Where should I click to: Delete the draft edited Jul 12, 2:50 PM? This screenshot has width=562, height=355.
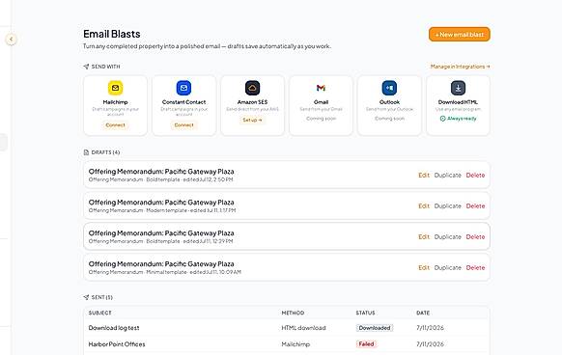coord(475,176)
